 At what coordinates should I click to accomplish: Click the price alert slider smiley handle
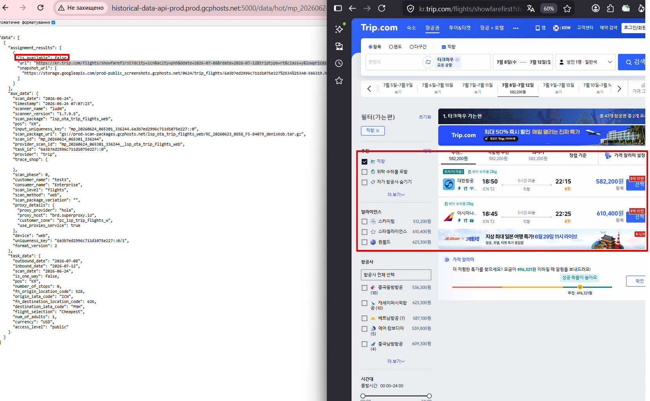coord(580,287)
